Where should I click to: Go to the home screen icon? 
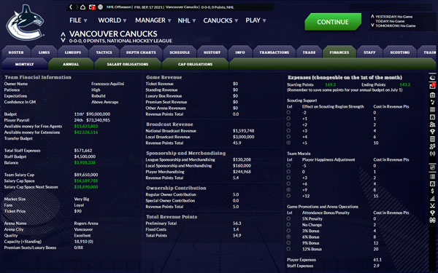[x=82, y=7]
